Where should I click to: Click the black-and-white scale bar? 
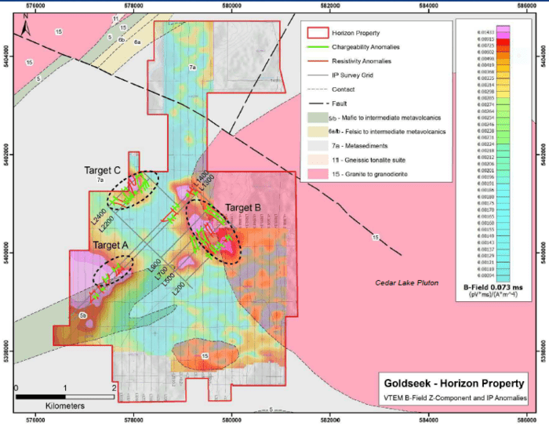click(65, 397)
